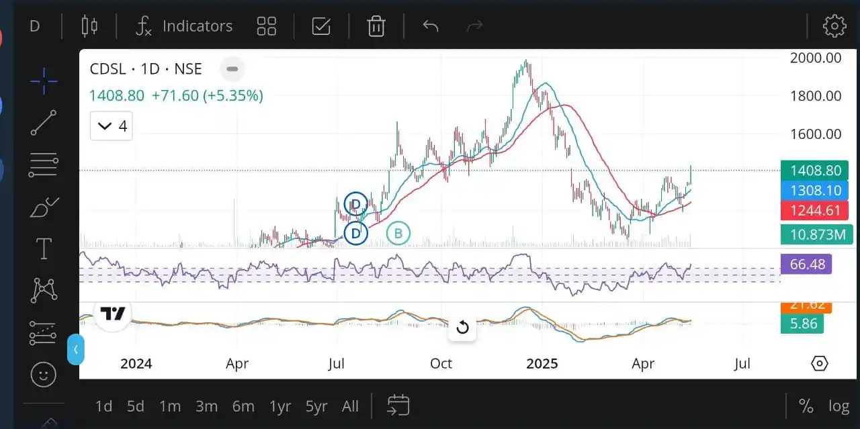
Task: Click the TradingView logo
Action: [113, 314]
